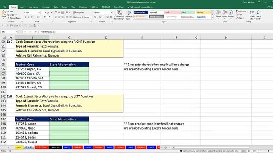Click the AutoSum sigma icon
Viewport: 273px width, 153px height.
[237, 11]
